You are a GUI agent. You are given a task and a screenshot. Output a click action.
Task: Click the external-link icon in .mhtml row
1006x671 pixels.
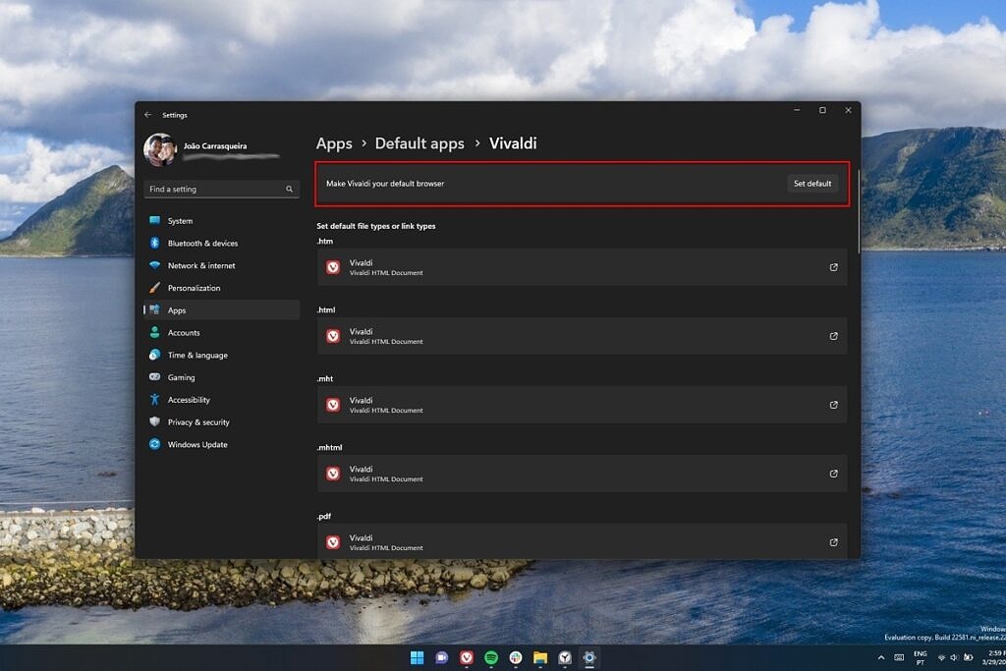833,474
